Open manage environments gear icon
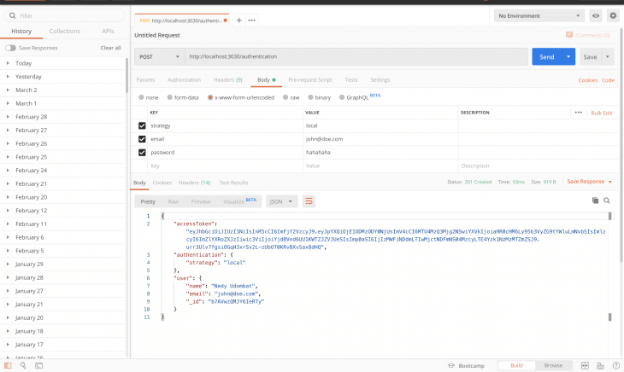The width and height of the screenshot is (624, 372). 612,15
